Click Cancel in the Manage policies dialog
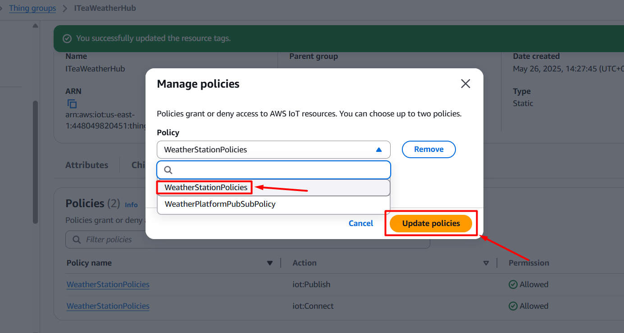This screenshot has height=333, width=624. 360,223
